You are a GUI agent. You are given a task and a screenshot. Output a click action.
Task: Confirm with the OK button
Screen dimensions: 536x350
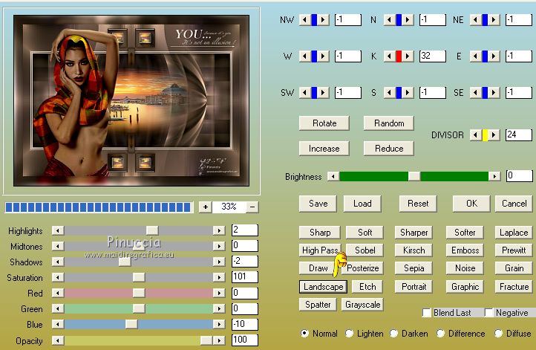click(x=471, y=204)
